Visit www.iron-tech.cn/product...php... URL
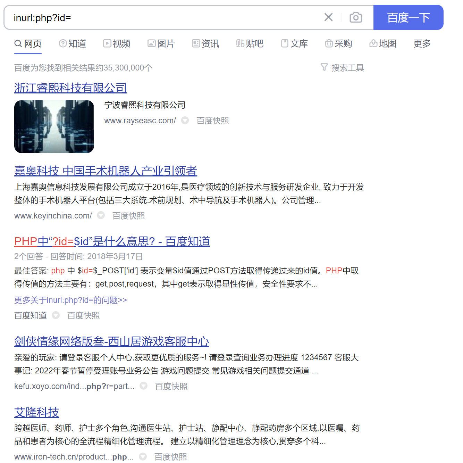The height and width of the screenshot is (463, 463). point(74,457)
